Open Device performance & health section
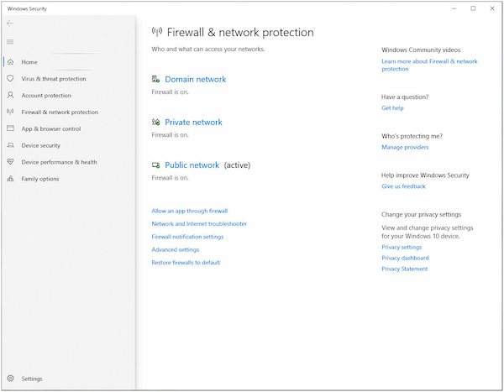The width and height of the screenshot is (504, 392). tap(59, 162)
